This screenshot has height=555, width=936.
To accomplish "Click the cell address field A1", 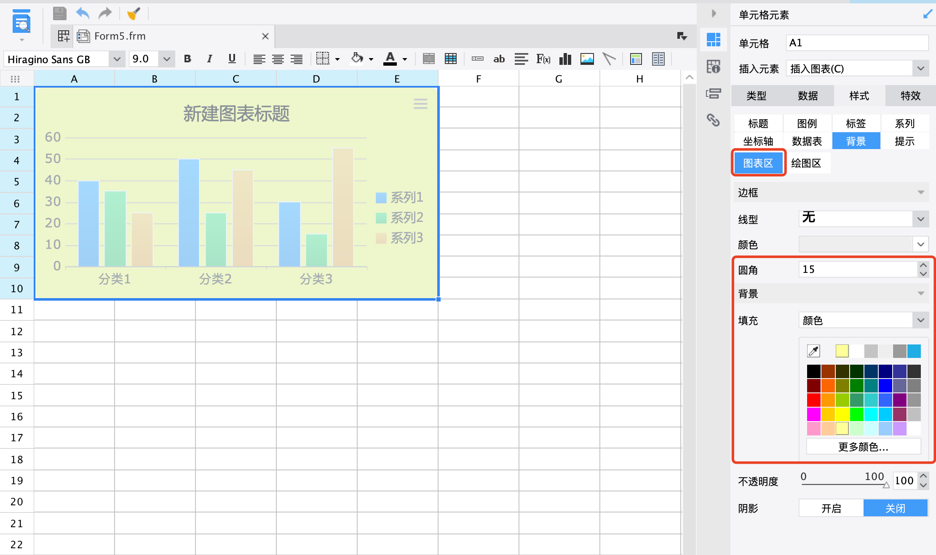I will (857, 43).
